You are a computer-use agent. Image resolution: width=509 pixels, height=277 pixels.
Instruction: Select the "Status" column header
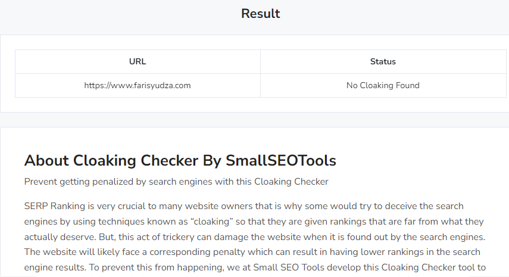(x=383, y=61)
